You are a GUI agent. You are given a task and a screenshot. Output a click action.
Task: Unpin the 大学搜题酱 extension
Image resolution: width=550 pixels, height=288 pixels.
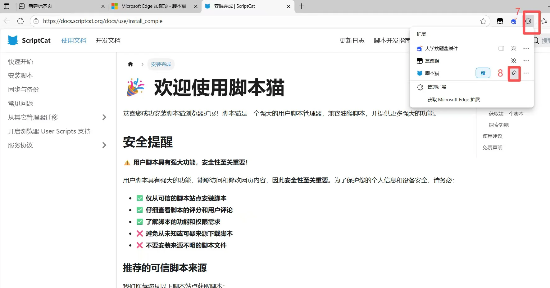tap(513, 48)
